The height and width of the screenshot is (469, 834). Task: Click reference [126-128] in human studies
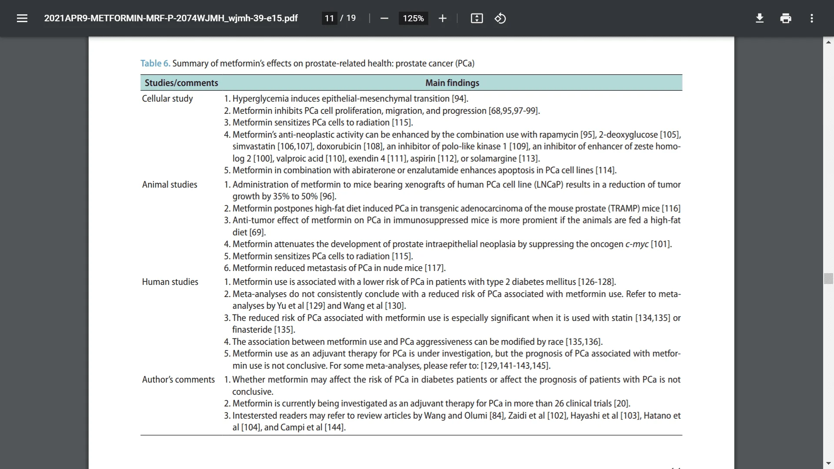[x=597, y=282]
